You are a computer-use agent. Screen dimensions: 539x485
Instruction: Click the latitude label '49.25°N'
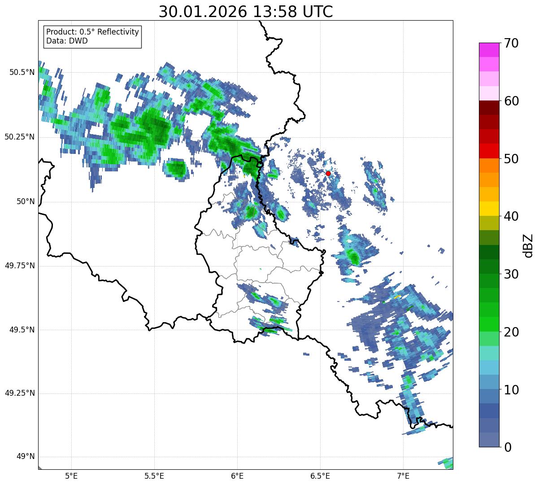(20, 393)
